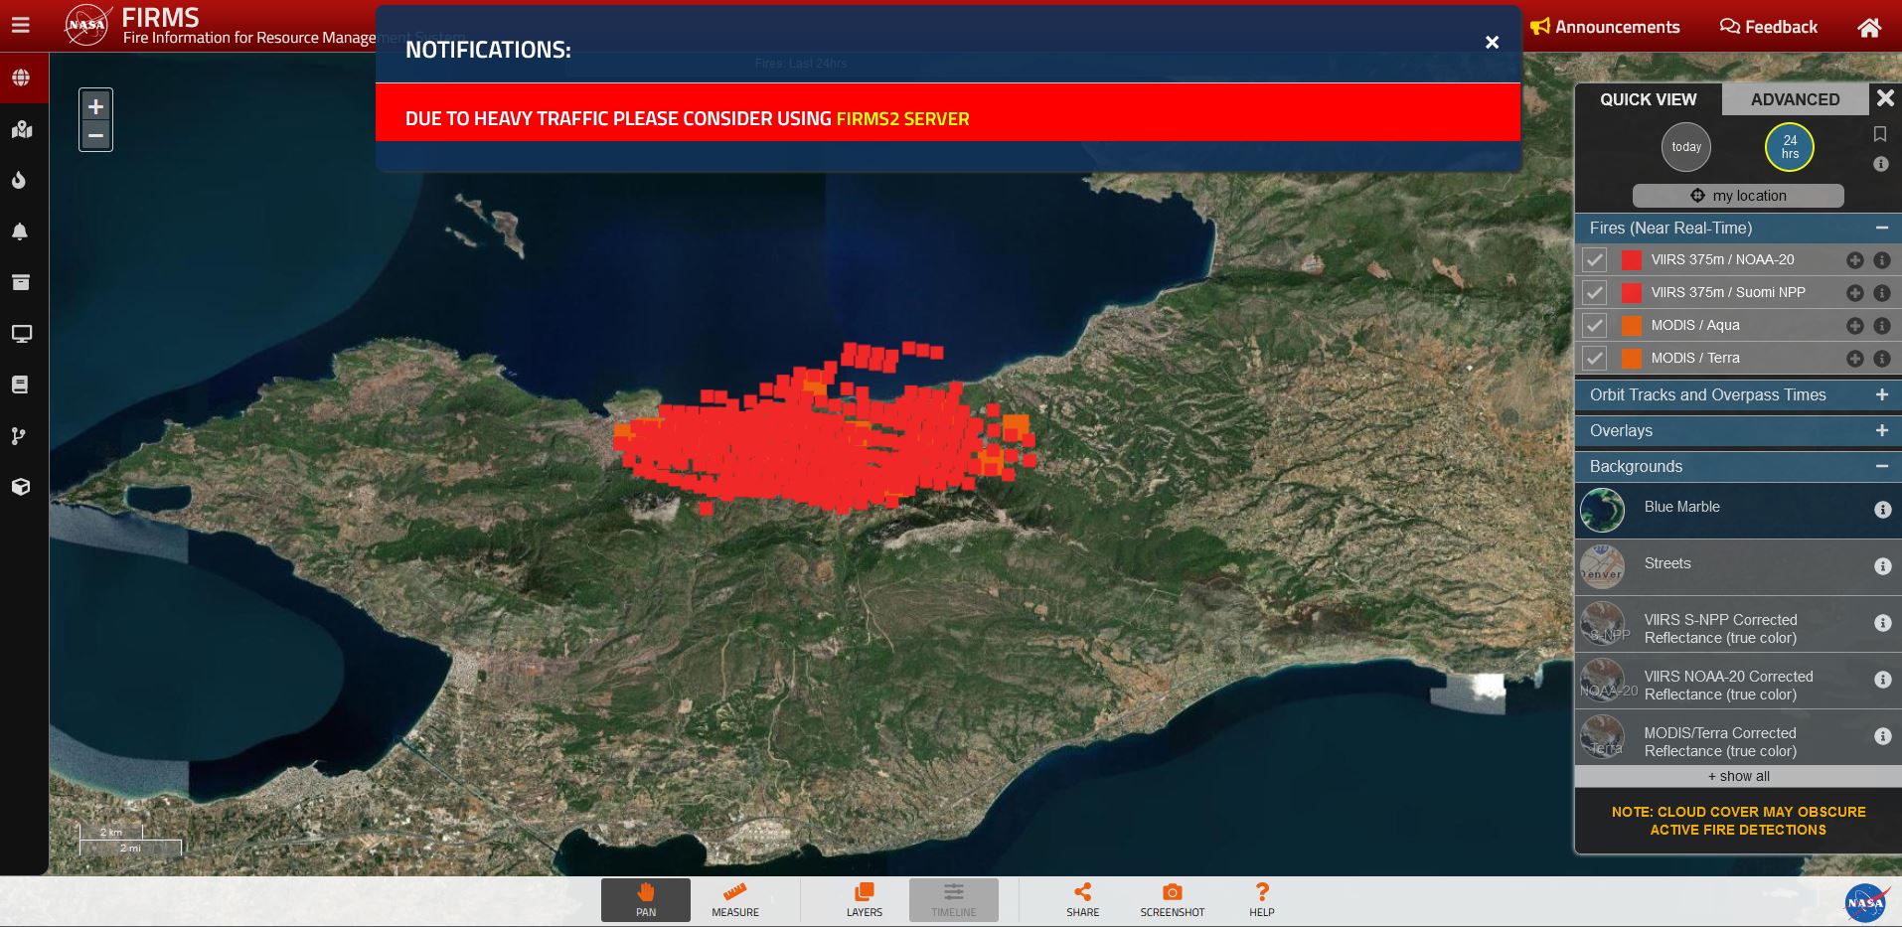Click the flame icon in left sidebar
The image size is (1902, 927).
click(19, 180)
